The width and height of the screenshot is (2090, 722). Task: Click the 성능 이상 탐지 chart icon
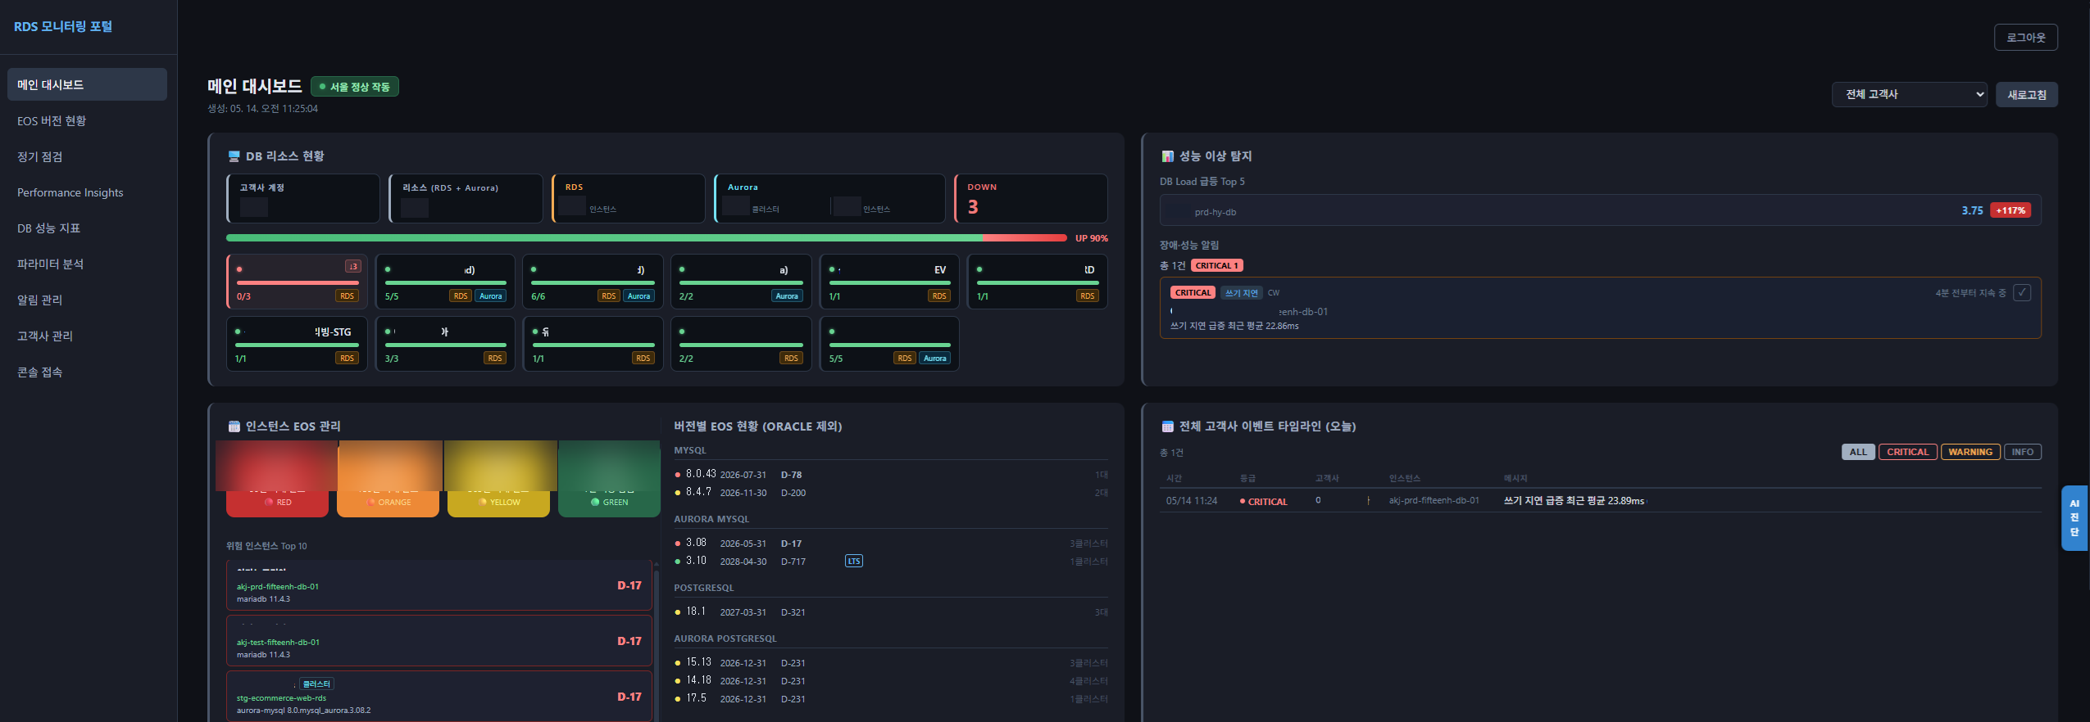(1168, 156)
